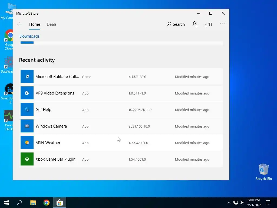
Task: Select the Process Hacker desktop shortcut
Action: (9, 121)
